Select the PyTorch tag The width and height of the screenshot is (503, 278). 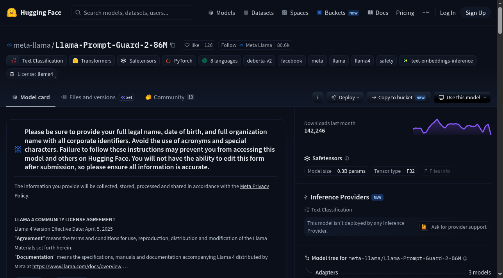(x=179, y=61)
